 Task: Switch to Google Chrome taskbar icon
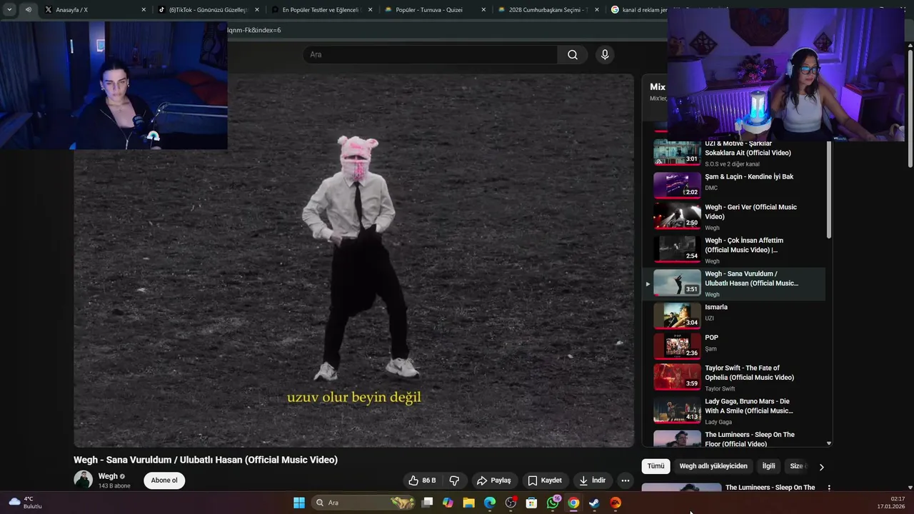click(573, 503)
